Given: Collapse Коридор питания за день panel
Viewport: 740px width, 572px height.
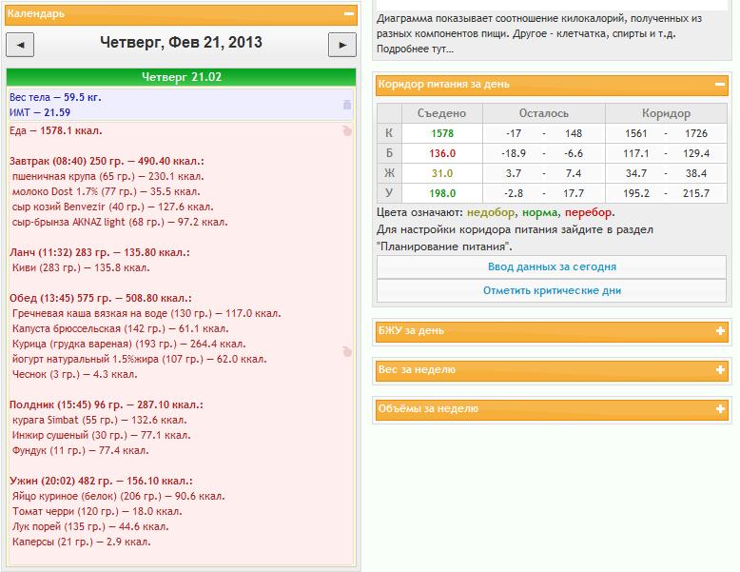Looking at the screenshot, I should tap(720, 85).
